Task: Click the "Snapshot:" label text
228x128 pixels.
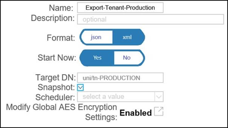Action: (x=56, y=87)
